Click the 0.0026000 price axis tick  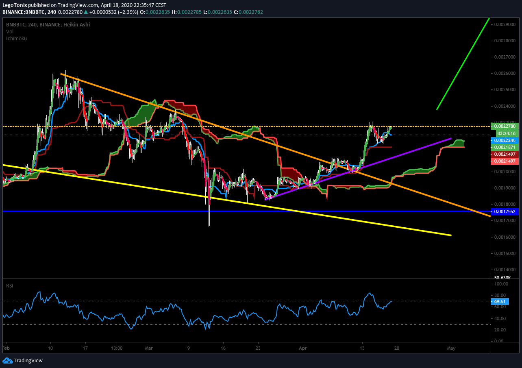pos(505,74)
